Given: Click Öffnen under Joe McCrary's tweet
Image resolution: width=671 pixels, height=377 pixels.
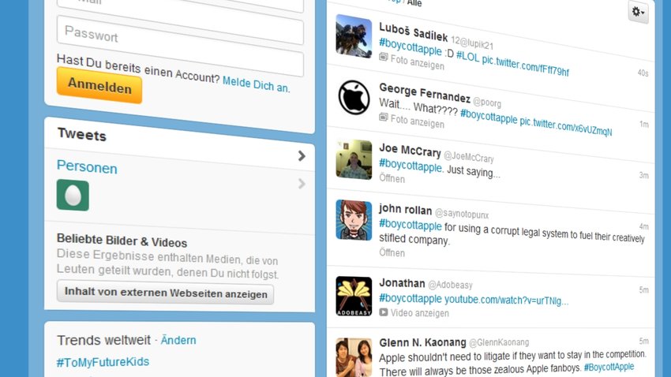Looking at the screenshot, I should [392, 178].
